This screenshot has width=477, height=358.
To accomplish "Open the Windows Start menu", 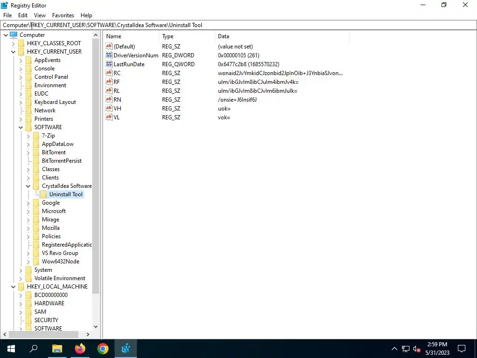I will coord(11,349).
